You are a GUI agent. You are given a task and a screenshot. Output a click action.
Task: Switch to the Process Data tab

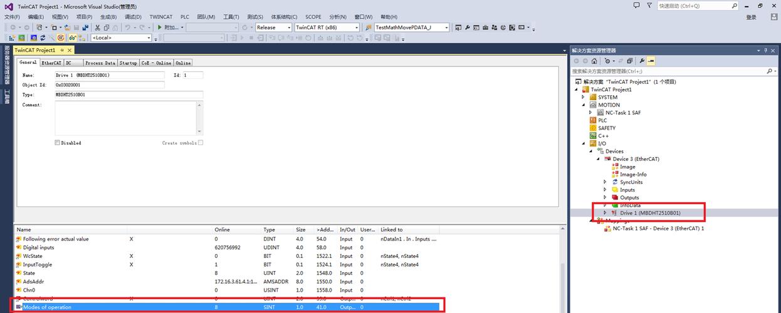100,63
